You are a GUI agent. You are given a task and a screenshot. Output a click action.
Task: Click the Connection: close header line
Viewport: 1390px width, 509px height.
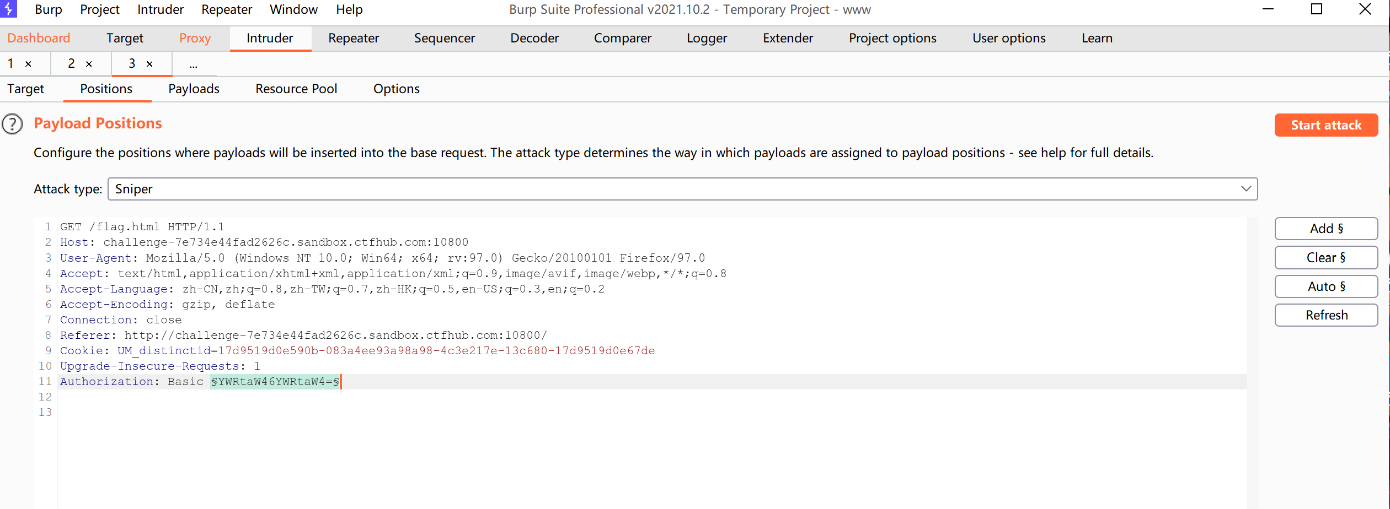click(121, 320)
